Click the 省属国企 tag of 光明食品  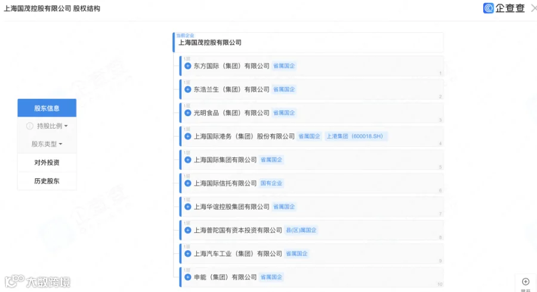[x=284, y=113]
